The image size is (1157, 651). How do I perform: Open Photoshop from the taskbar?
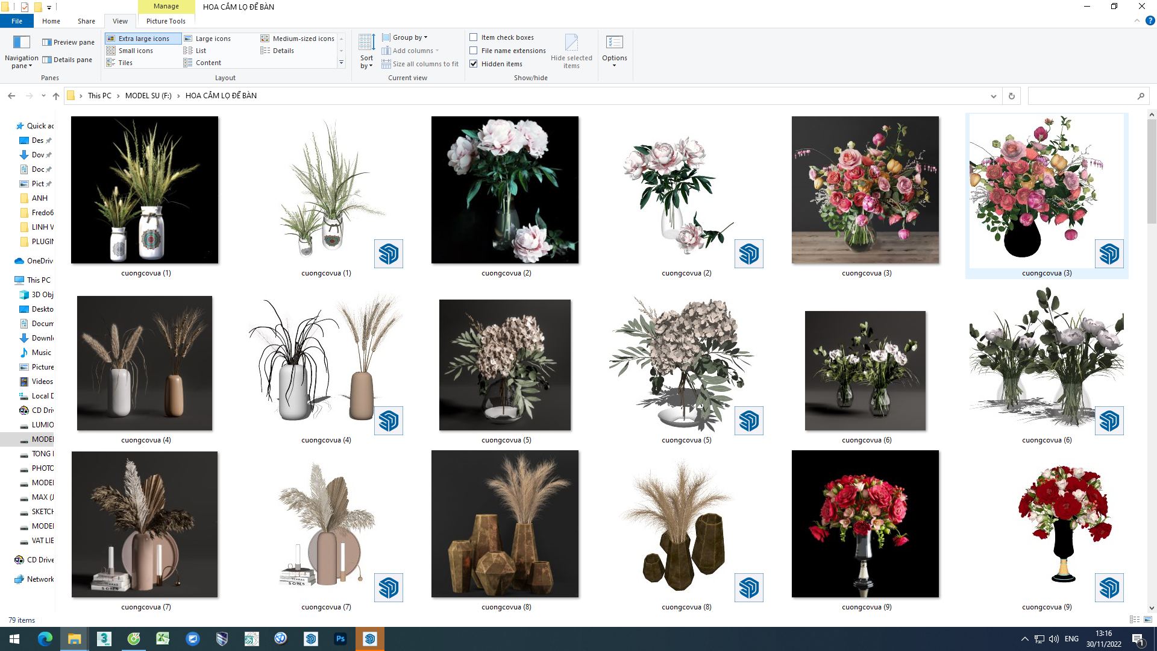(340, 639)
